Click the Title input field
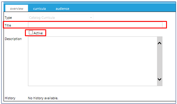 click(95, 25)
